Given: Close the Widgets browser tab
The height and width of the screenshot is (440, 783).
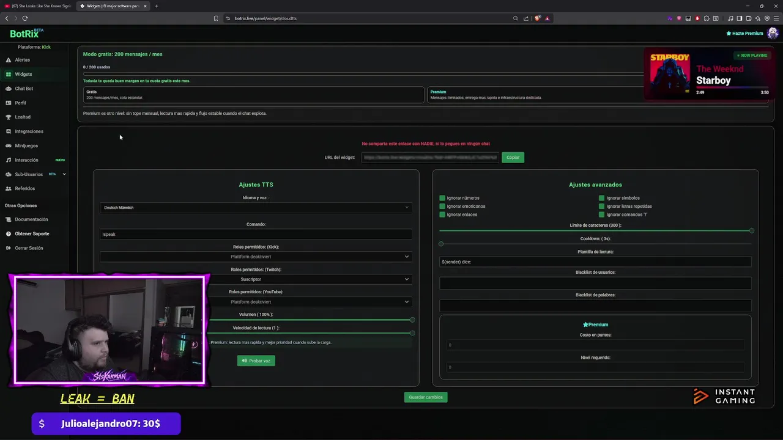Looking at the screenshot, I should 145,6.
